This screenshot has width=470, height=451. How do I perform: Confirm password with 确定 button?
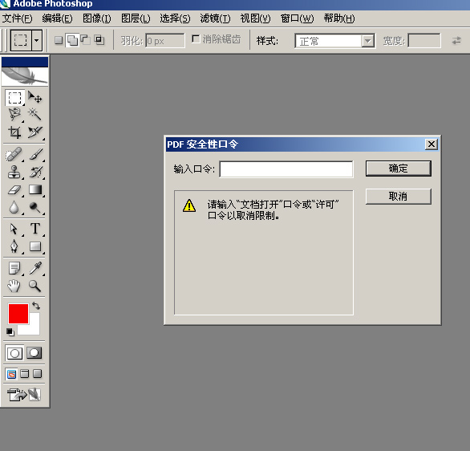399,169
